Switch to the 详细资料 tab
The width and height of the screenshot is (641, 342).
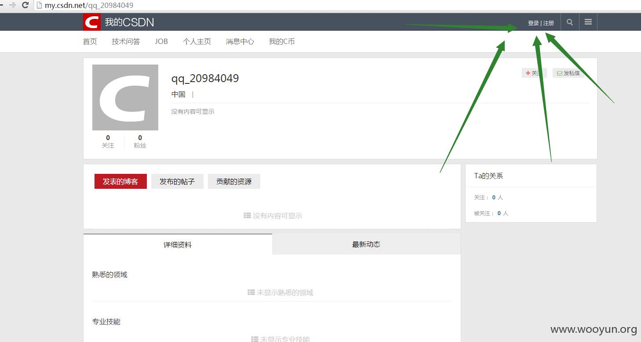point(178,245)
